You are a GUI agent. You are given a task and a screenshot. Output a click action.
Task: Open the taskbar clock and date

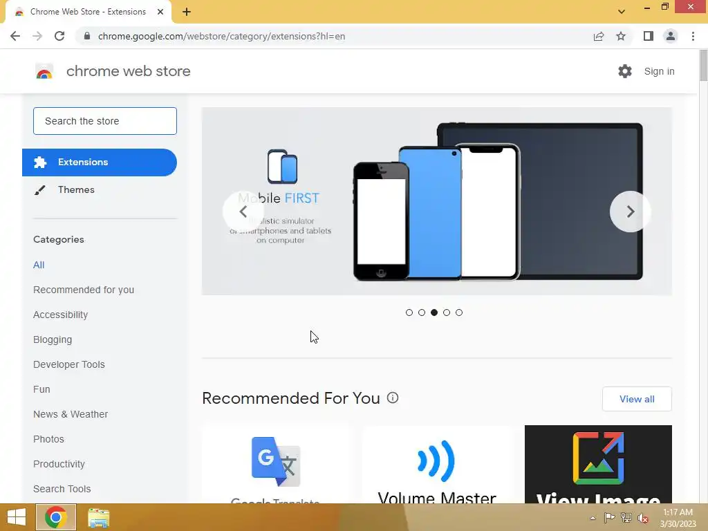click(x=678, y=518)
